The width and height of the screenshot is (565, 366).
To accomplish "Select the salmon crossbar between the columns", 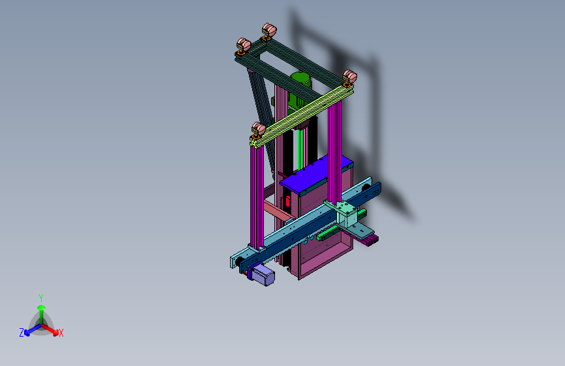I will tap(280, 212).
